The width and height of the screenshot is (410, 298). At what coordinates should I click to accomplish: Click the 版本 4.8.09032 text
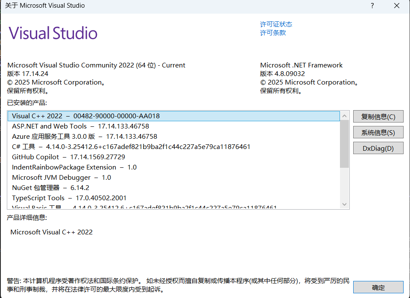pos(282,74)
